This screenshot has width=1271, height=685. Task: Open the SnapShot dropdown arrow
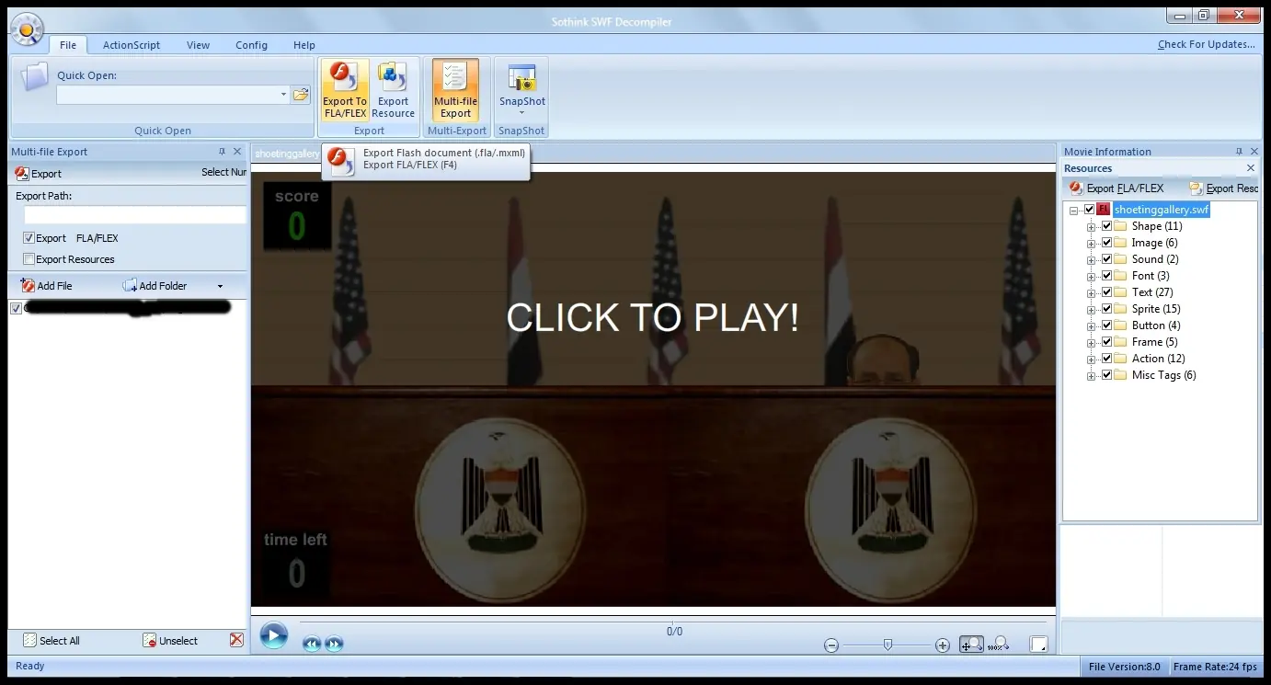pos(521,114)
